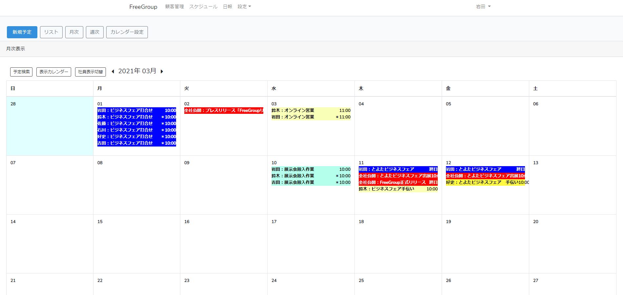623x295 pixels.
Task: Open 岩田:オンライン営業 event on 03
Action: coord(311,117)
